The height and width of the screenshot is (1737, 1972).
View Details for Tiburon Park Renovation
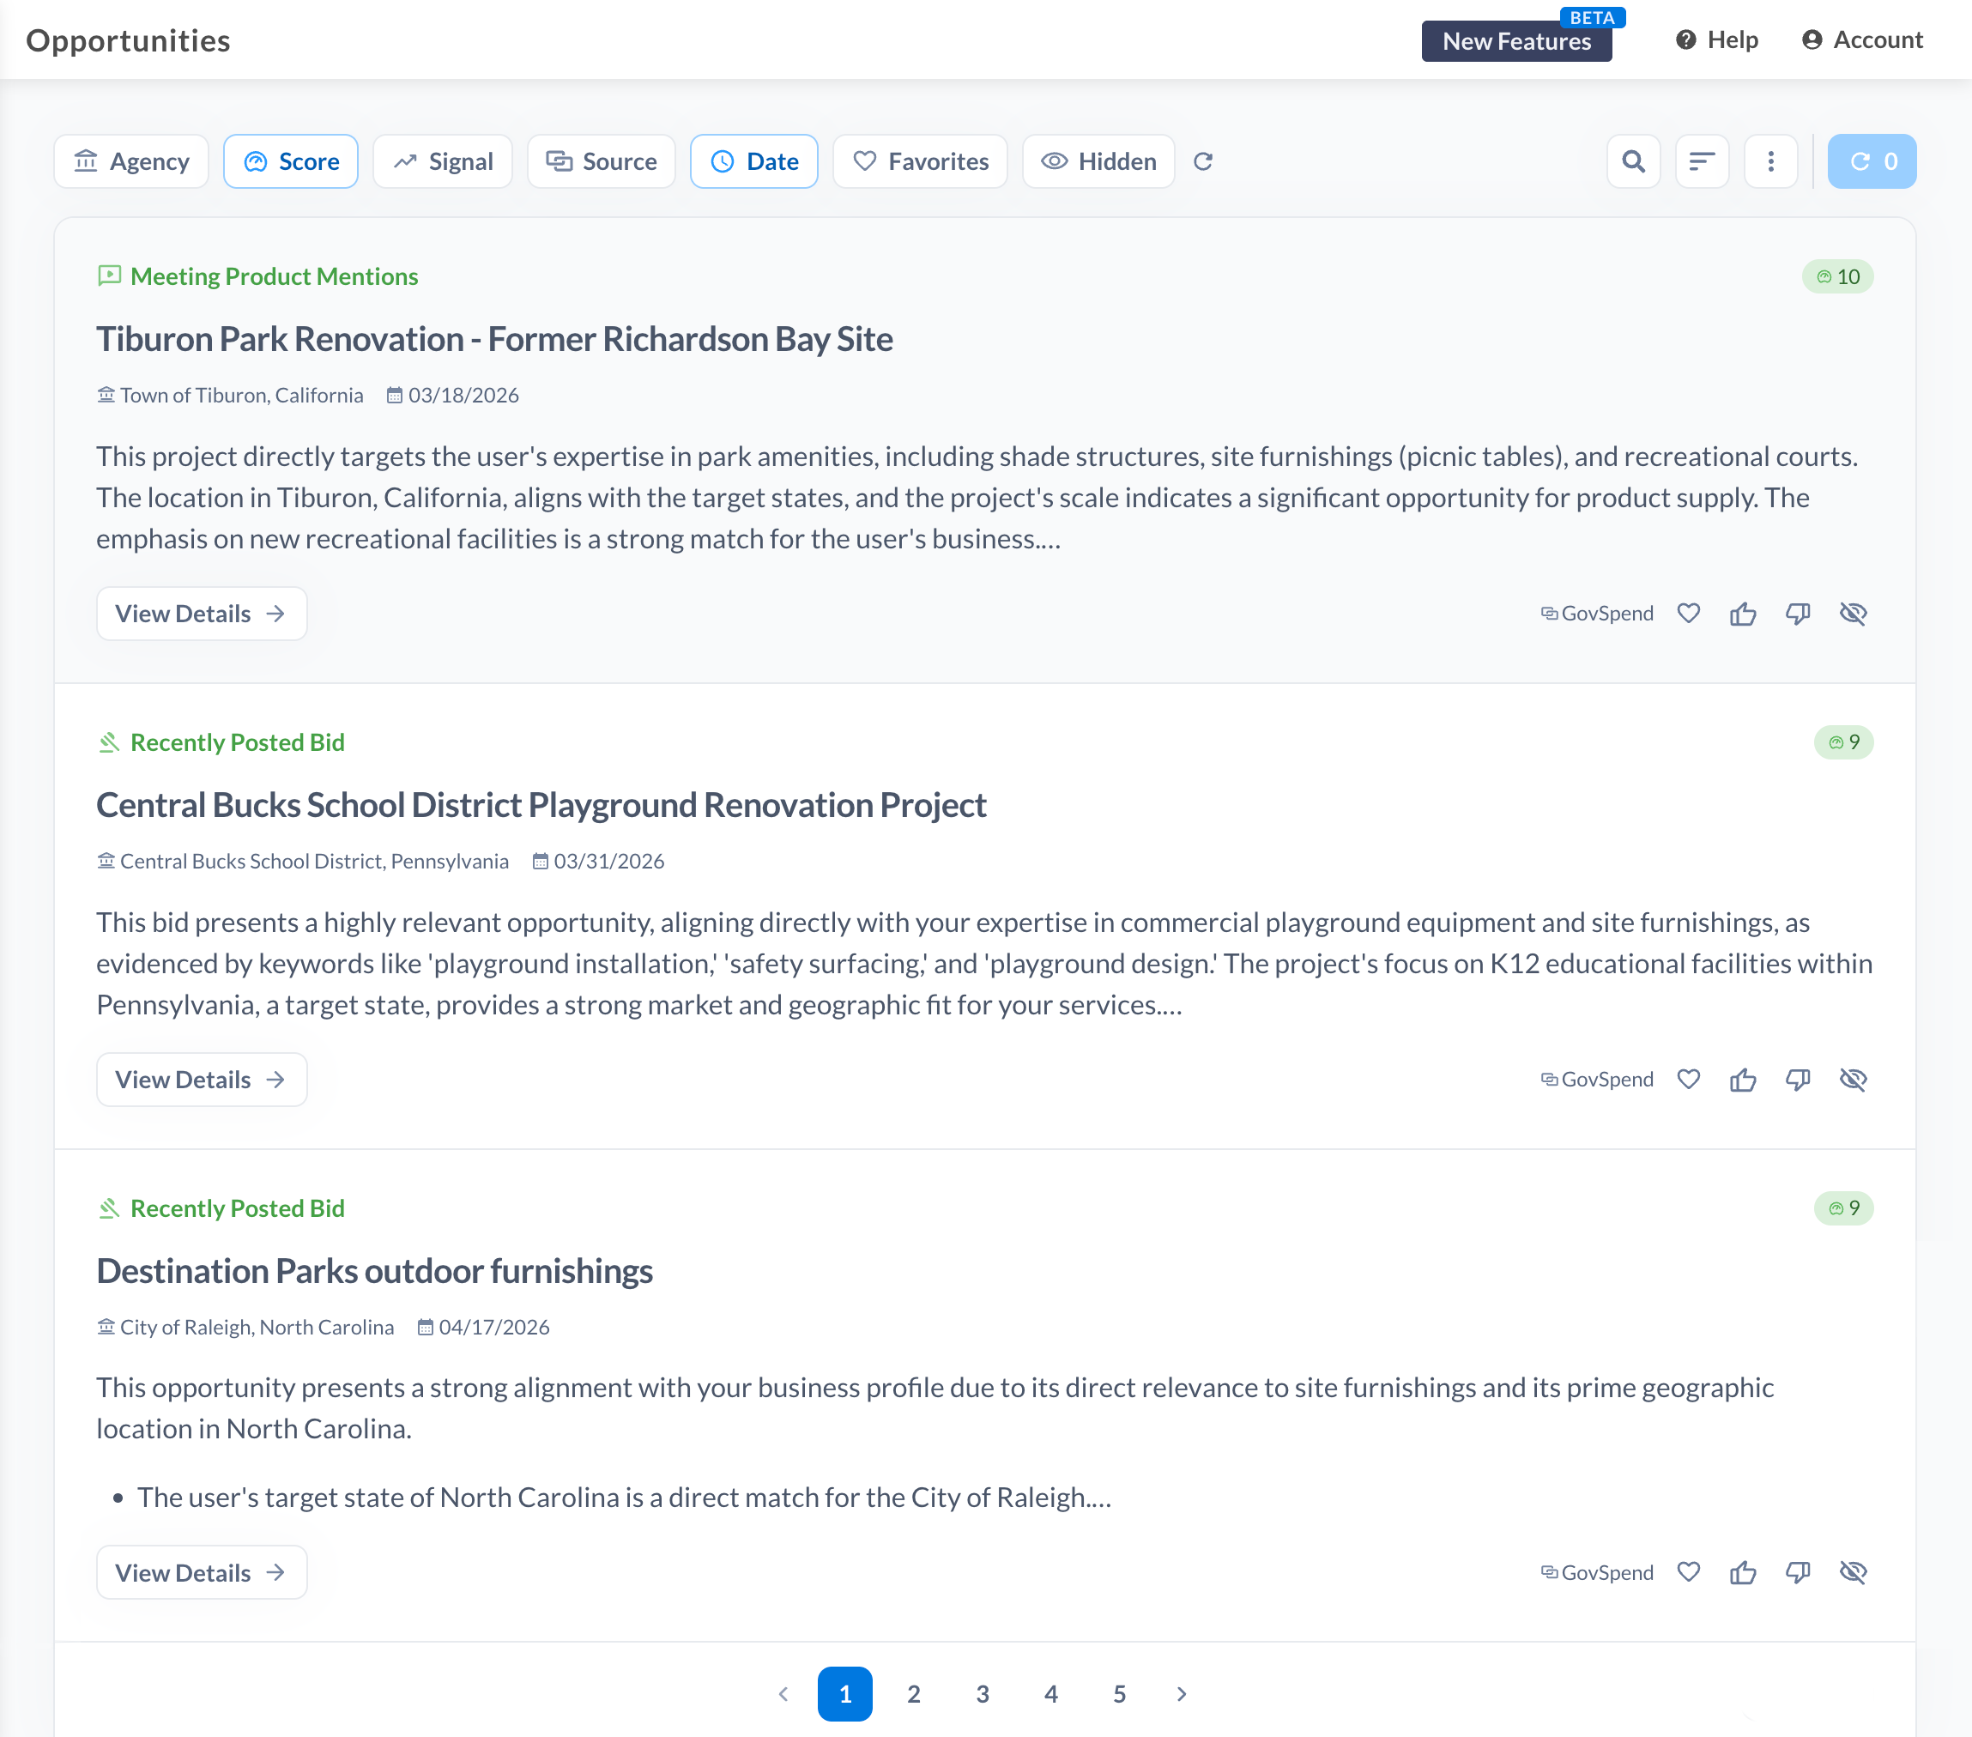pyautogui.click(x=201, y=614)
